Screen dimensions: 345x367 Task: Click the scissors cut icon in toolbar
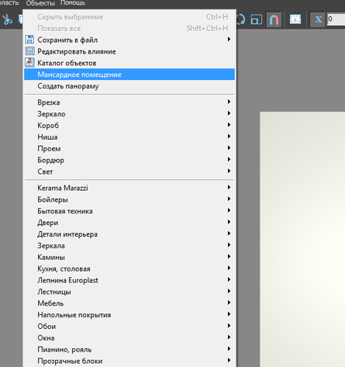point(7,19)
